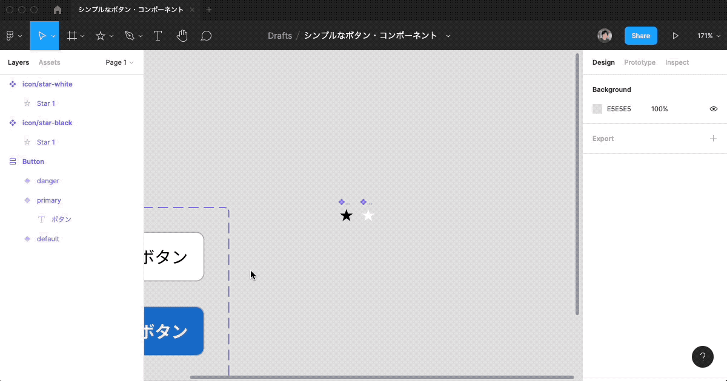Click the blue ボタン button on canvas

pyautogui.click(x=173, y=331)
